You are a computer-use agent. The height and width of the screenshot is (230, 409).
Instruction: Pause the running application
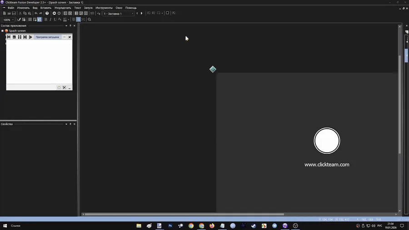[20, 37]
